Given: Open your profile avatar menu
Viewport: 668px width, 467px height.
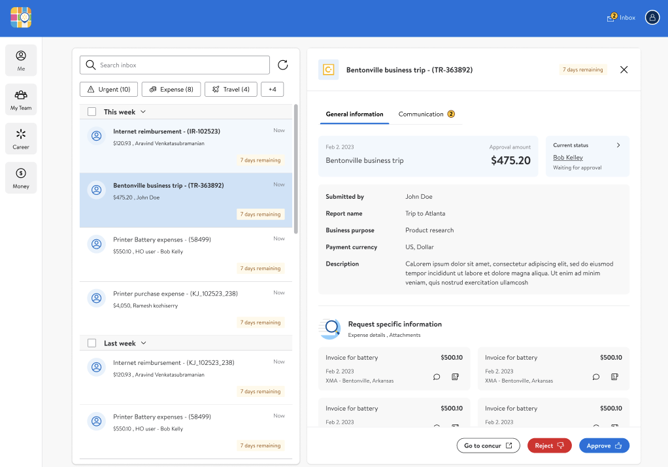Looking at the screenshot, I should click(652, 17).
